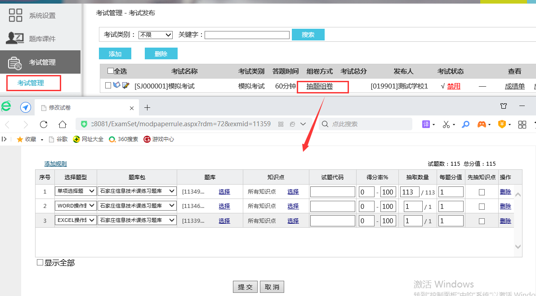
Task: Open row 1 题库包 dropdown
Action: pos(137,191)
